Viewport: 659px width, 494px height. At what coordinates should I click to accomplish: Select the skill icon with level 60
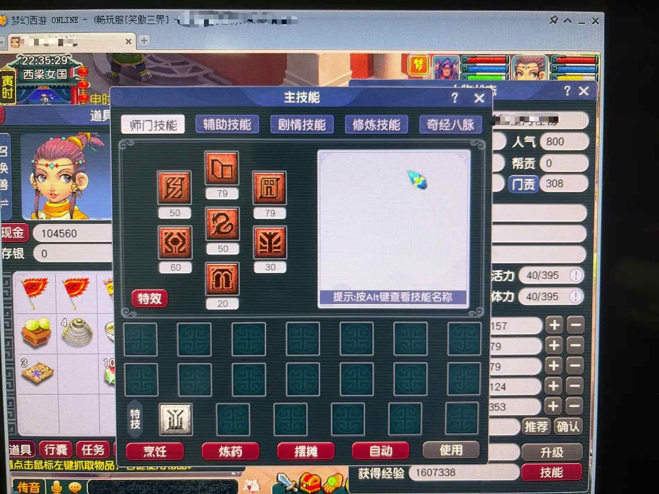tap(175, 243)
